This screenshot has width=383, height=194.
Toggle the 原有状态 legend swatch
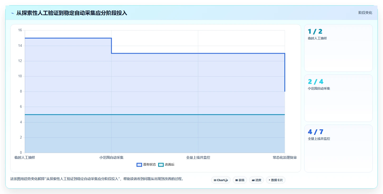(x=139, y=165)
